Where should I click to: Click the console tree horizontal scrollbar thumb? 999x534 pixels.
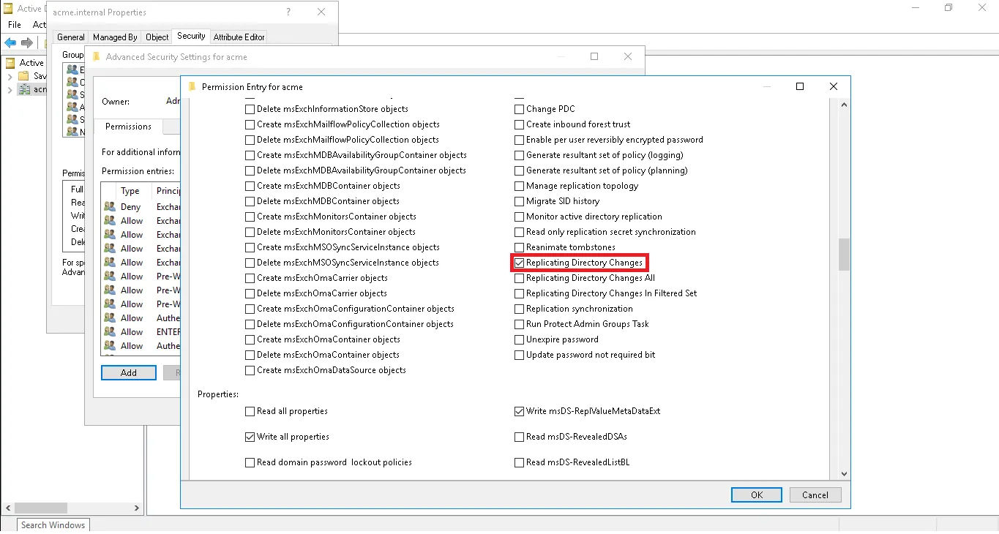tap(40, 508)
